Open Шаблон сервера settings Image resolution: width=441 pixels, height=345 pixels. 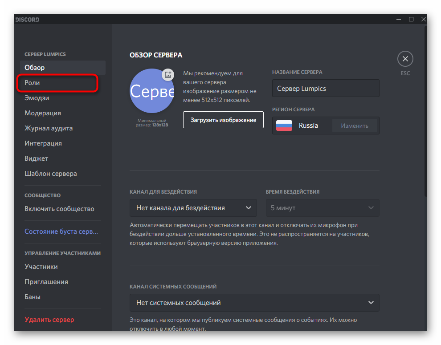(x=51, y=174)
